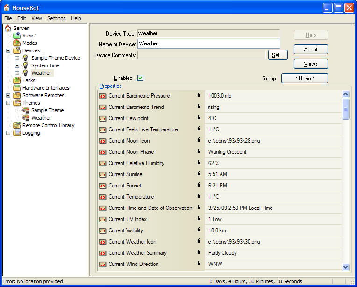Image resolution: width=357 pixels, height=287 pixels.
Task: Click the uptime text in status bar
Action: [256, 281]
